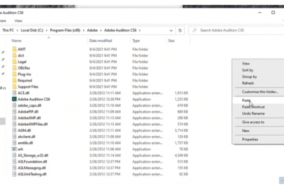Click the amtlib.dll file icon
The height and width of the screenshot is (189, 284).
pos(14,143)
